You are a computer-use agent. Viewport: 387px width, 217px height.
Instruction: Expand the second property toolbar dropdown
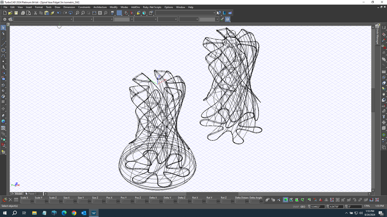(83, 19)
